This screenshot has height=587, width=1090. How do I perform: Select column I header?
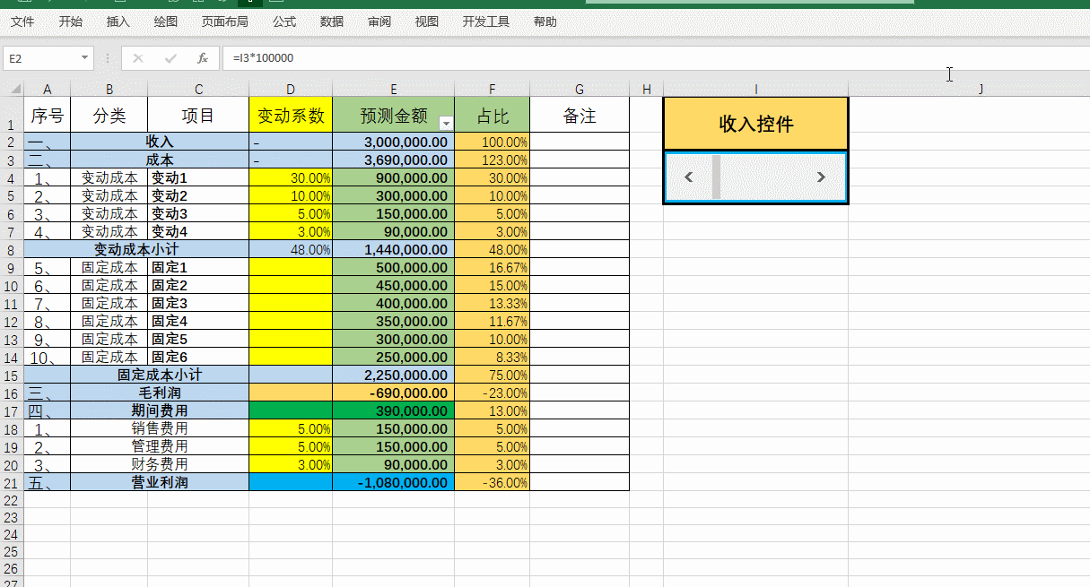(x=756, y=89)
